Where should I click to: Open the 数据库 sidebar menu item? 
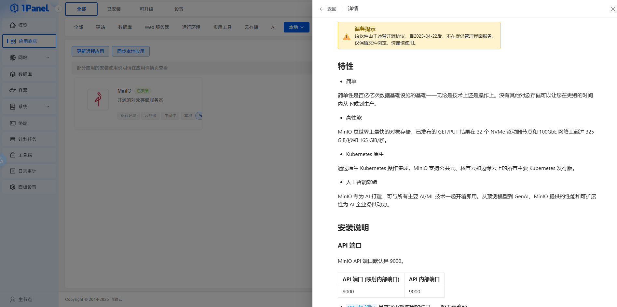(29, 74)
